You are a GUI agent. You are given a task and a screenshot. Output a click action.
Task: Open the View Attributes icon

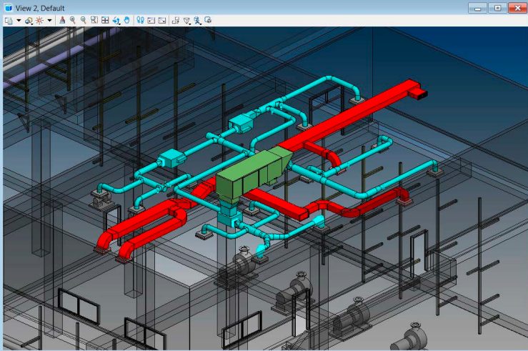pos(9,20)
